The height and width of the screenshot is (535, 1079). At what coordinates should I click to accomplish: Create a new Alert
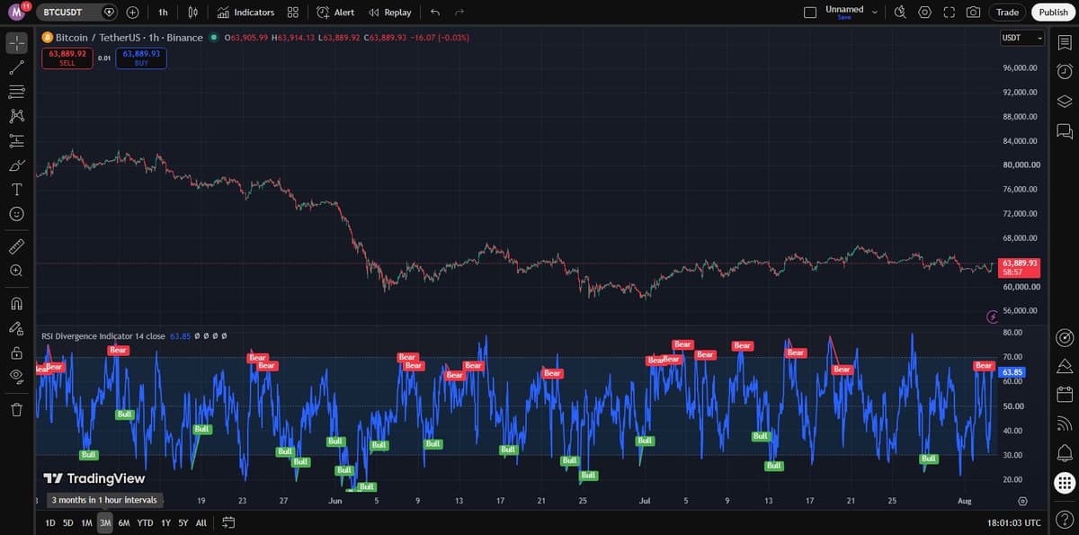click(335, 13)
